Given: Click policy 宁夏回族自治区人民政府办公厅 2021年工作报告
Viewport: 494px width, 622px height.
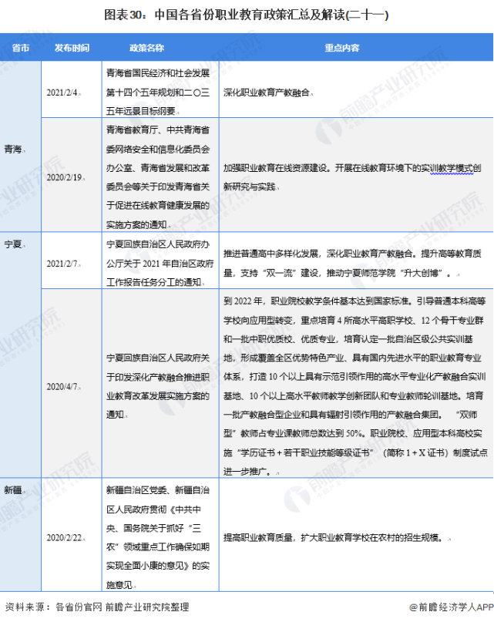Looking at the screenshot, I should click(x=160, y=264).
